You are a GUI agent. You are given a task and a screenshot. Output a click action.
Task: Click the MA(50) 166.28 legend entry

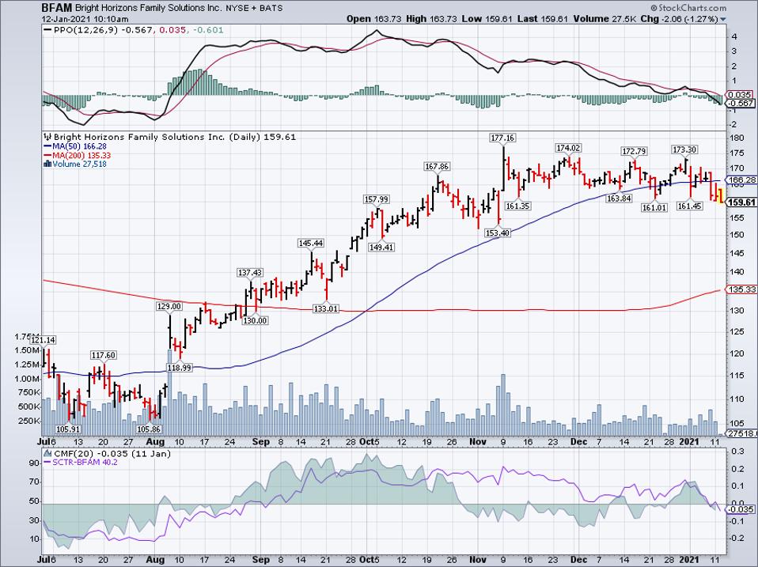(75, 146)
